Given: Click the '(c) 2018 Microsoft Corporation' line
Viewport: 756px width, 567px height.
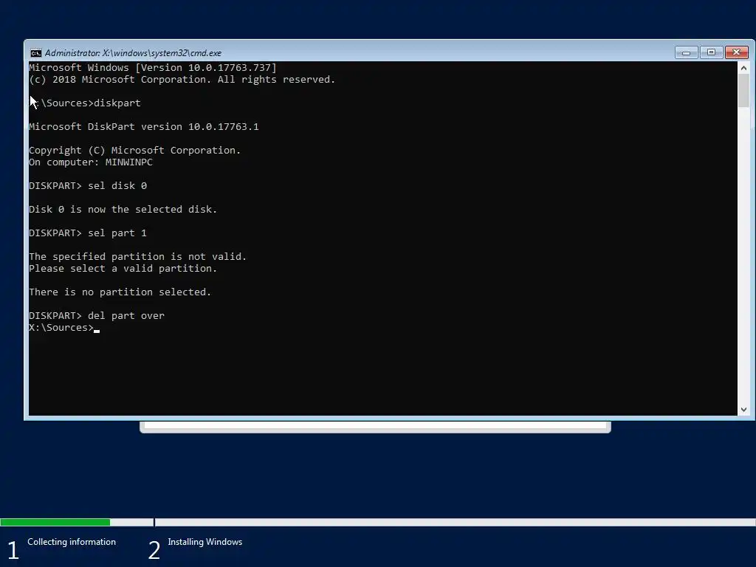Looking at the screenshot, I should [x=182, y=80].
